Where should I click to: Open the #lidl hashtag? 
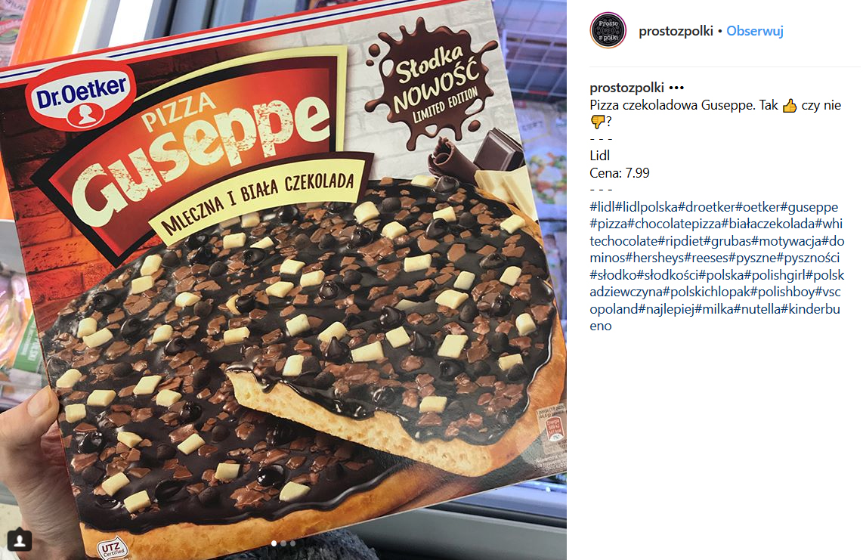pyautogui.click(x=602, y=207)
